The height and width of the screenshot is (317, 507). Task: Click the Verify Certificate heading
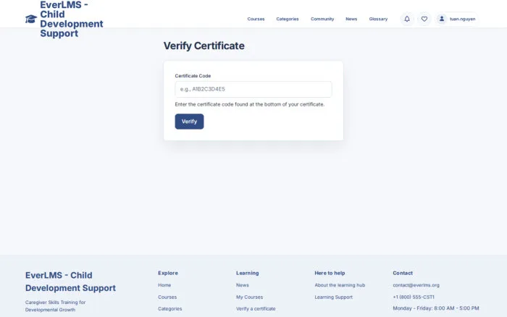click(204, 46)
